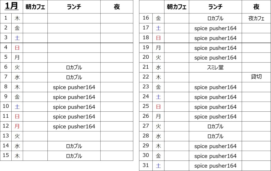Select spice pusher164 lunch on the 8th
The width and height of the screenshot is (271, 171).
(x=74, y=87)
